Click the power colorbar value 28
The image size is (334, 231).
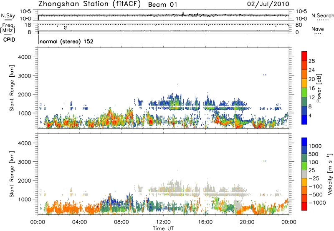click(311, 61)
